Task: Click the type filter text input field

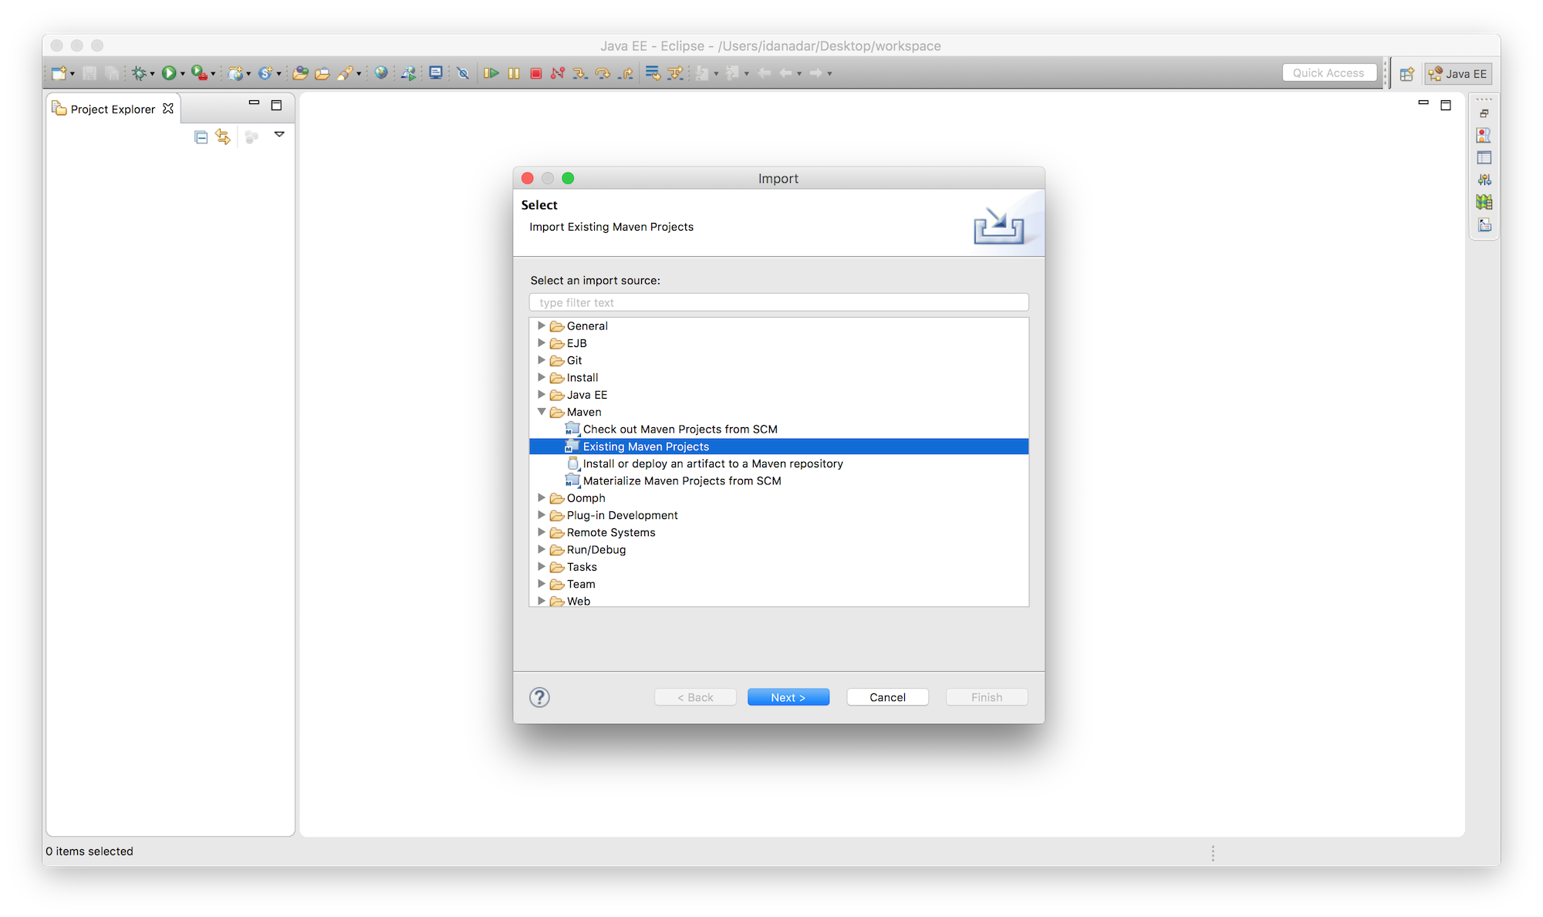Action: pyautogui.click(x=778, y=302)
